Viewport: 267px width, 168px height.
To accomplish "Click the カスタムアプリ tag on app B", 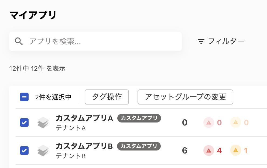I will pyautogui.click(x=139, y=146).
